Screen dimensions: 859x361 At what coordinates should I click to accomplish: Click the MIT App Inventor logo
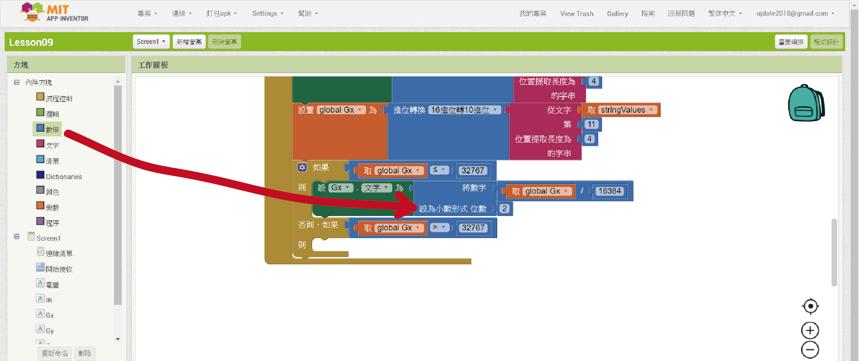tap(54, 13)
